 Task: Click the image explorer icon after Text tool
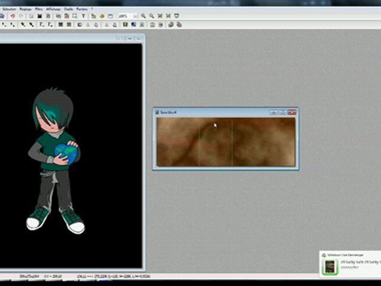click(94, 16)
